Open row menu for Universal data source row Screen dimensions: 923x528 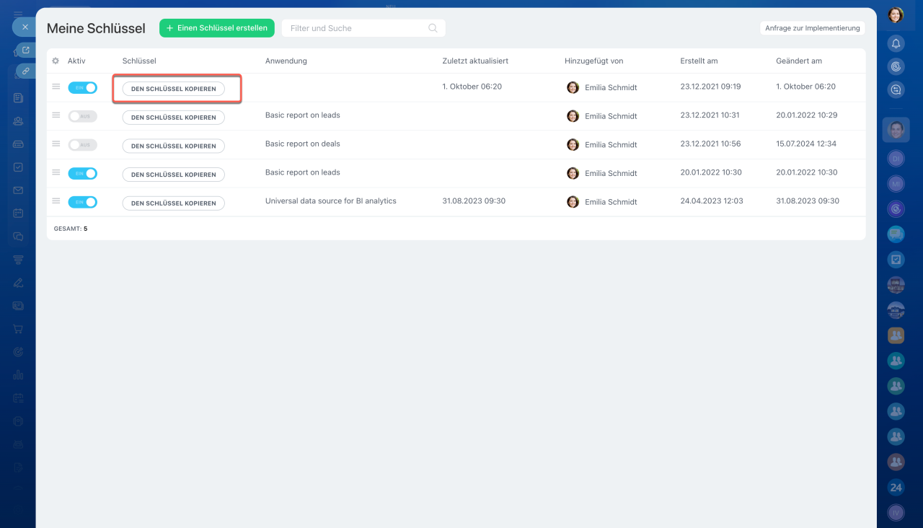[56, 201]
